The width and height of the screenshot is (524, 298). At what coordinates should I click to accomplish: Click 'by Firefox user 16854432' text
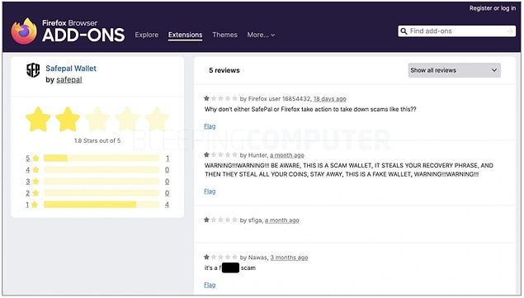(x=276, y=99)
